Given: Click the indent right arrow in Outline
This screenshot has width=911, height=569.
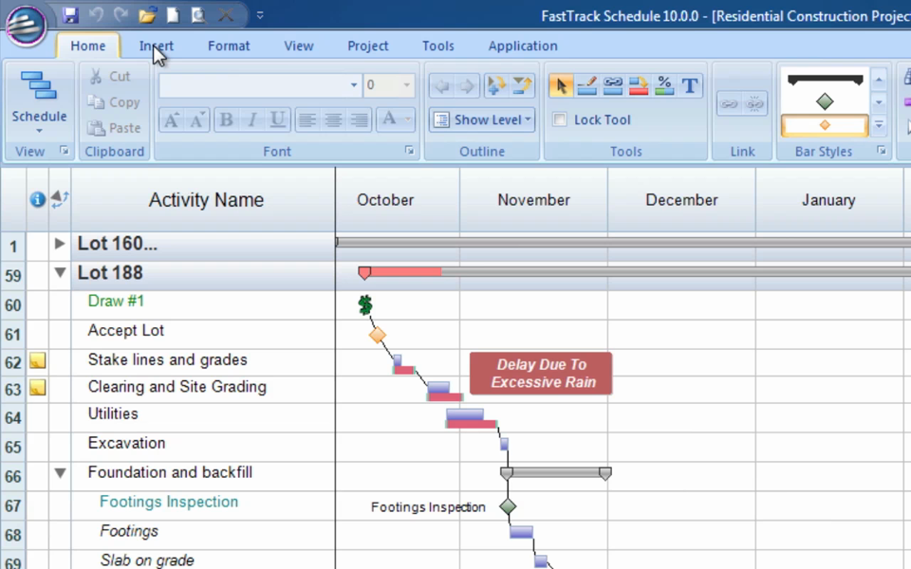Looking at the screenshot, I should 467,86.
